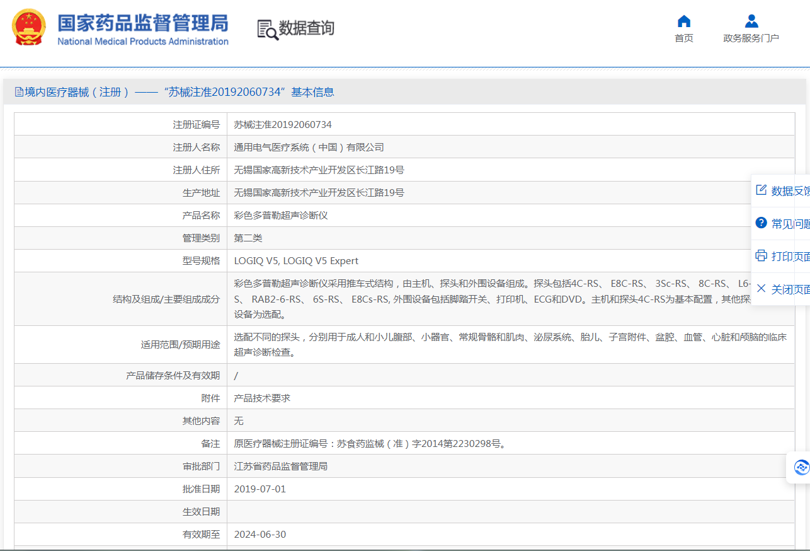Click approval date 2019-07-01
This screenshot has width=810, height=551.
click(x=260, y=489)
